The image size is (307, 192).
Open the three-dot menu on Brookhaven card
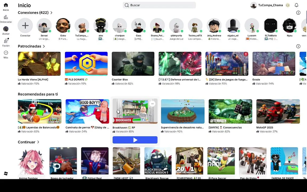coord(152,104)
